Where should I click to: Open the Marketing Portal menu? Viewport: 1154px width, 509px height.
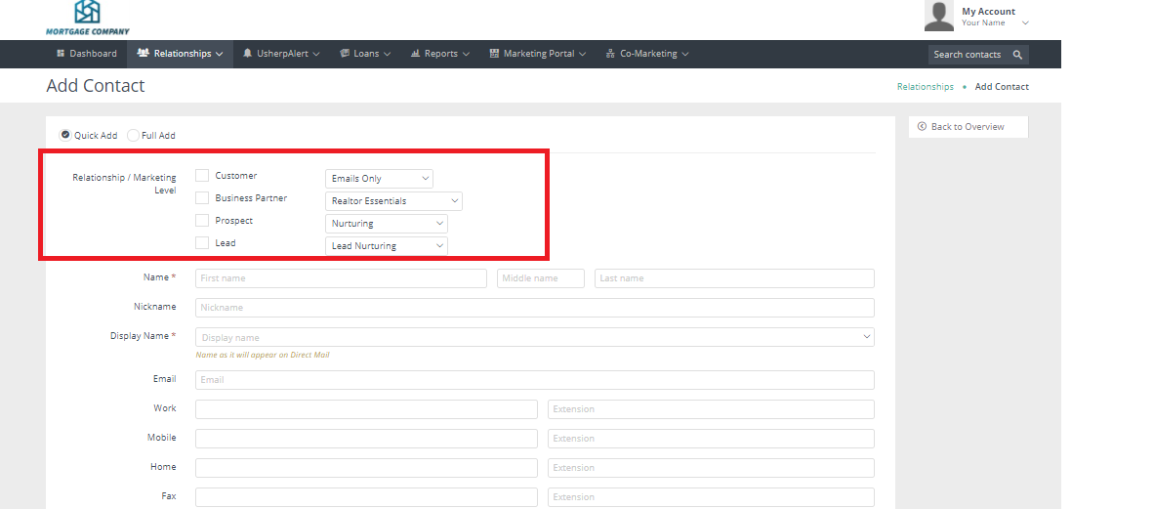tap(539, 54)
